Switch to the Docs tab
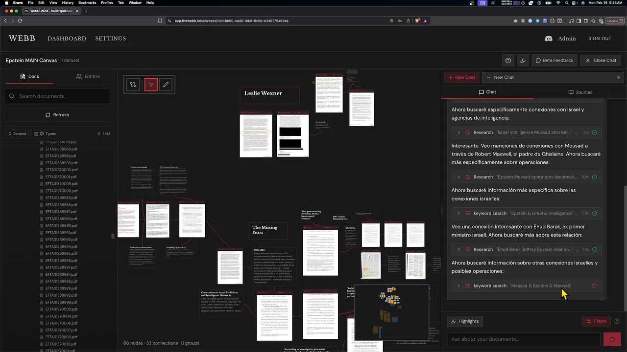Viewport: 627px width, 352px height. (x=29, y=76)
